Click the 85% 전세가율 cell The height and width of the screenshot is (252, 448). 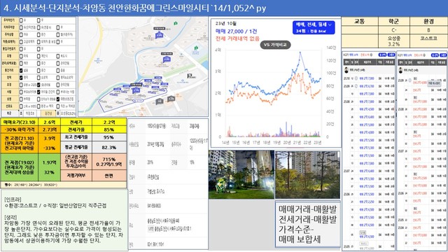coord(109,129)
